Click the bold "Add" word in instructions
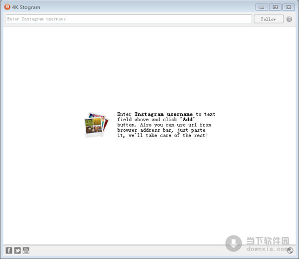Screen dimensions: 299x259 188,120
